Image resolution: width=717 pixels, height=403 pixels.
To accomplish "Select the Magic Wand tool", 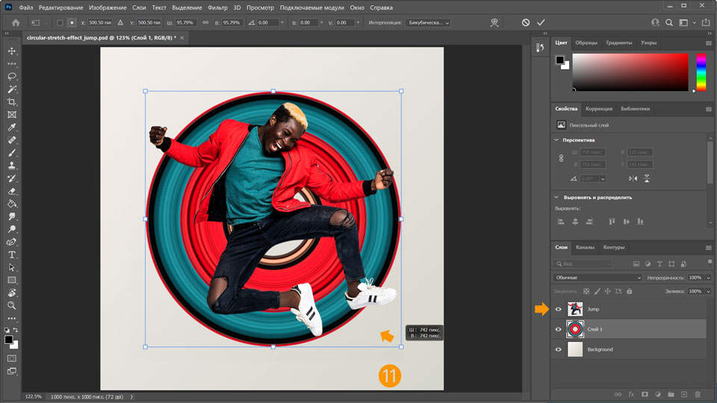I will pyautogui.click(x=12, y=89).
